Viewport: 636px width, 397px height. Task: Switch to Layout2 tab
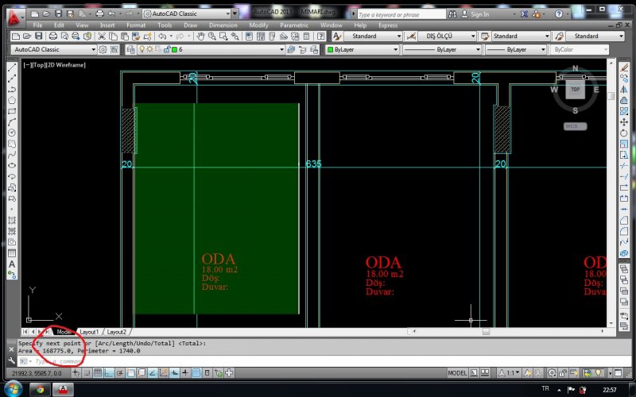tap(116, 332)
